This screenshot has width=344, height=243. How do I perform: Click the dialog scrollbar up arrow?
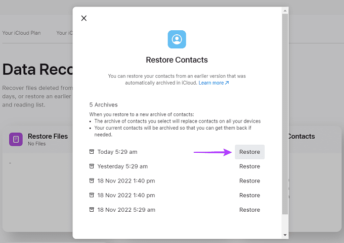click(x=285, y=11)
